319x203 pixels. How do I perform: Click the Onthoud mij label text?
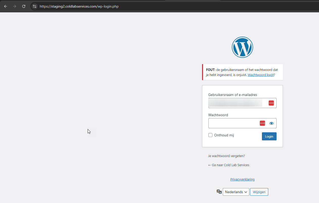tap(224, 135)
